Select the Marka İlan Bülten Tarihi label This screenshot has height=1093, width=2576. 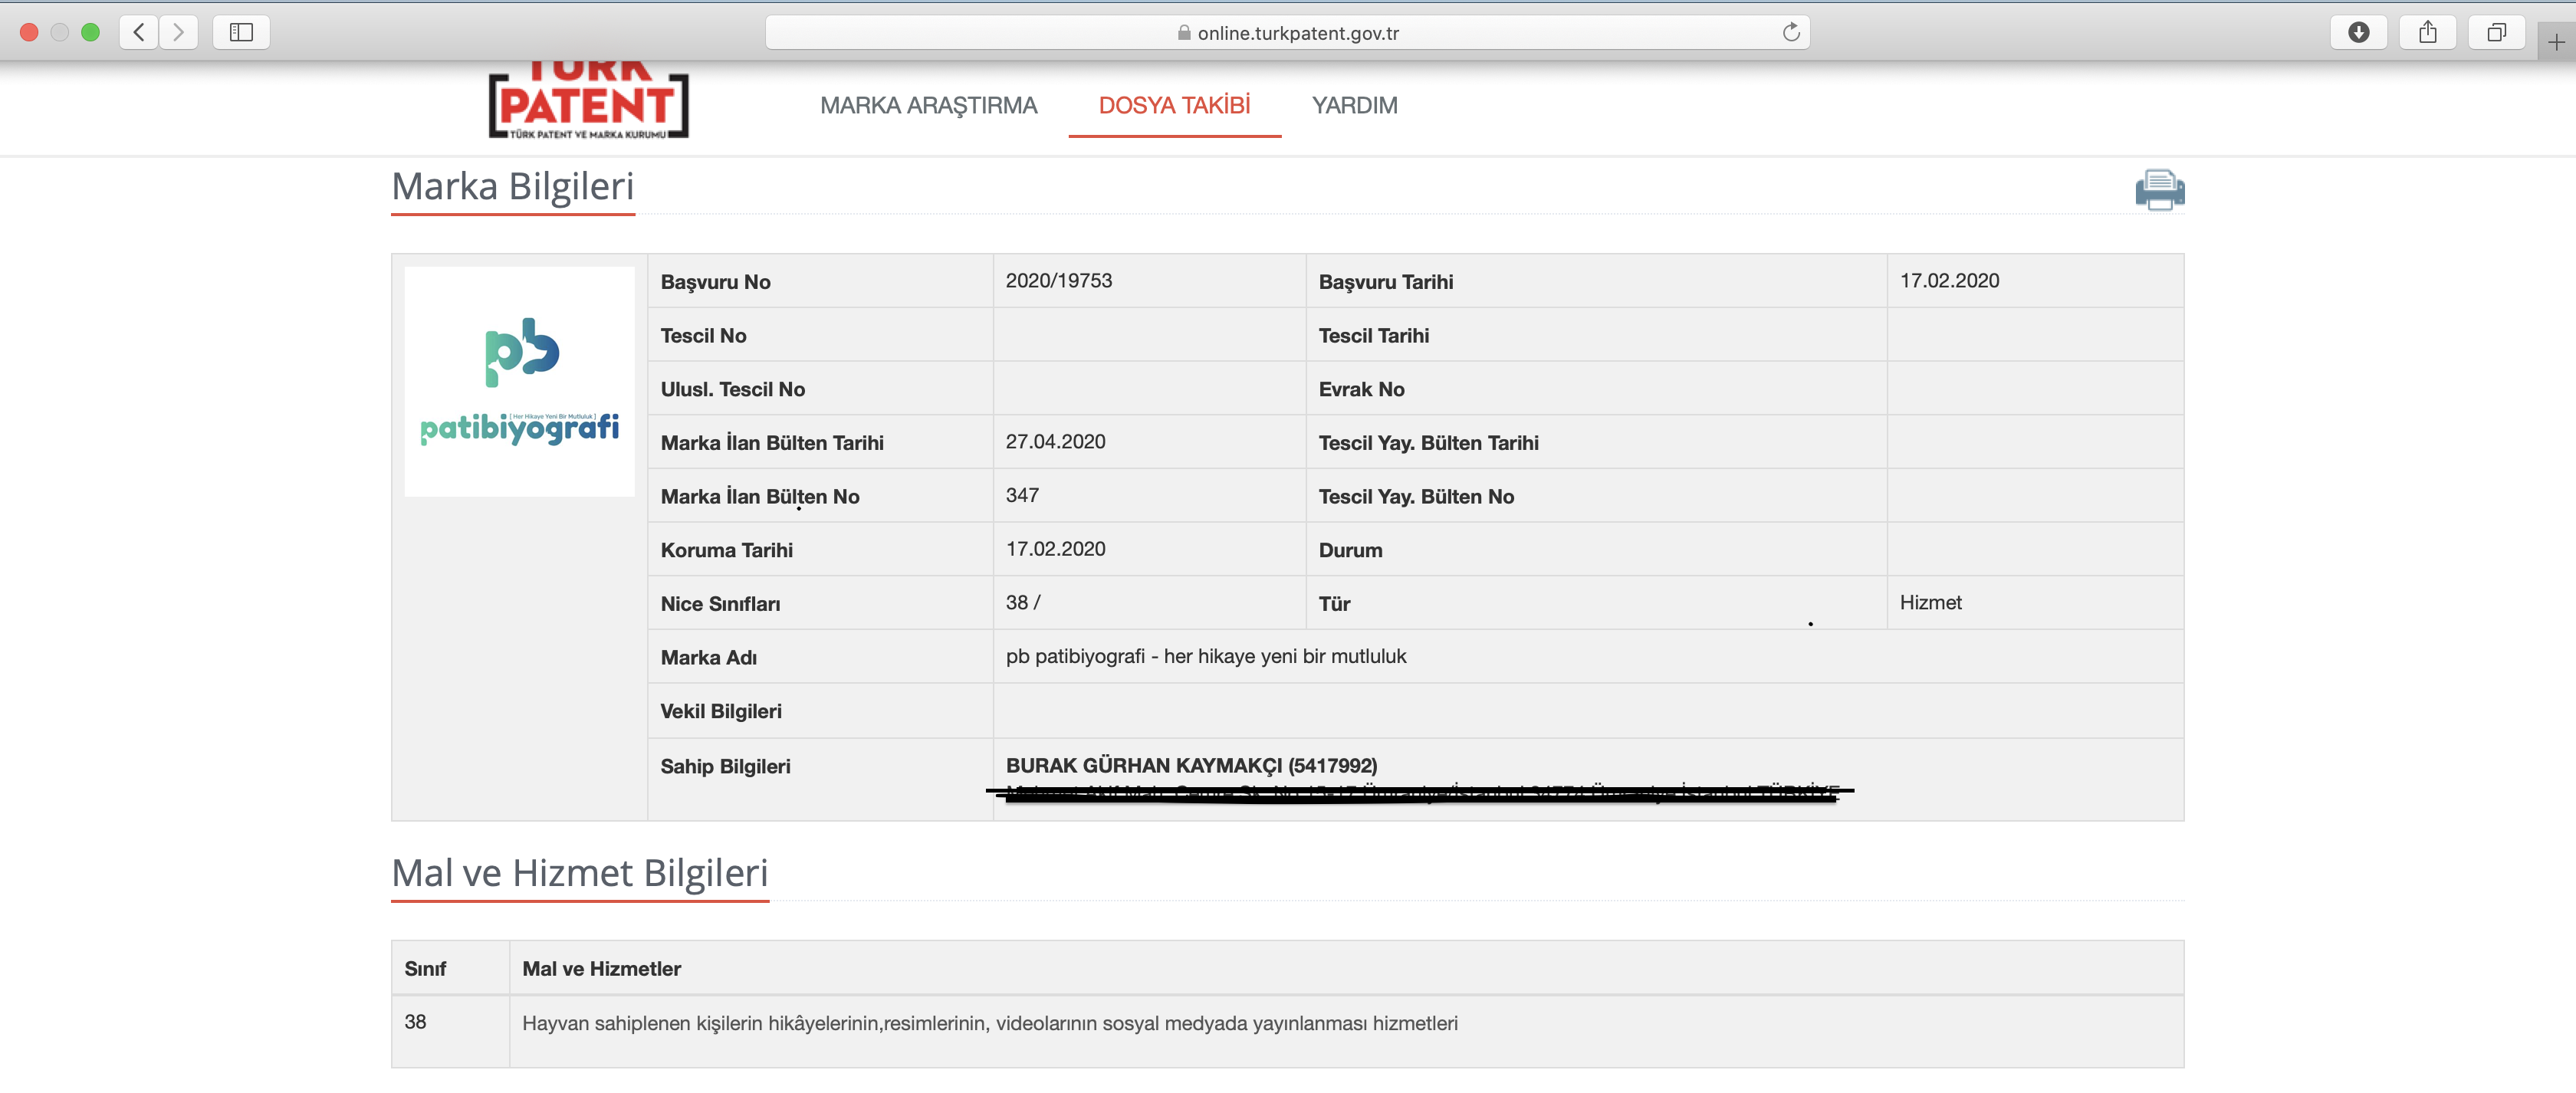pos(772,443)
